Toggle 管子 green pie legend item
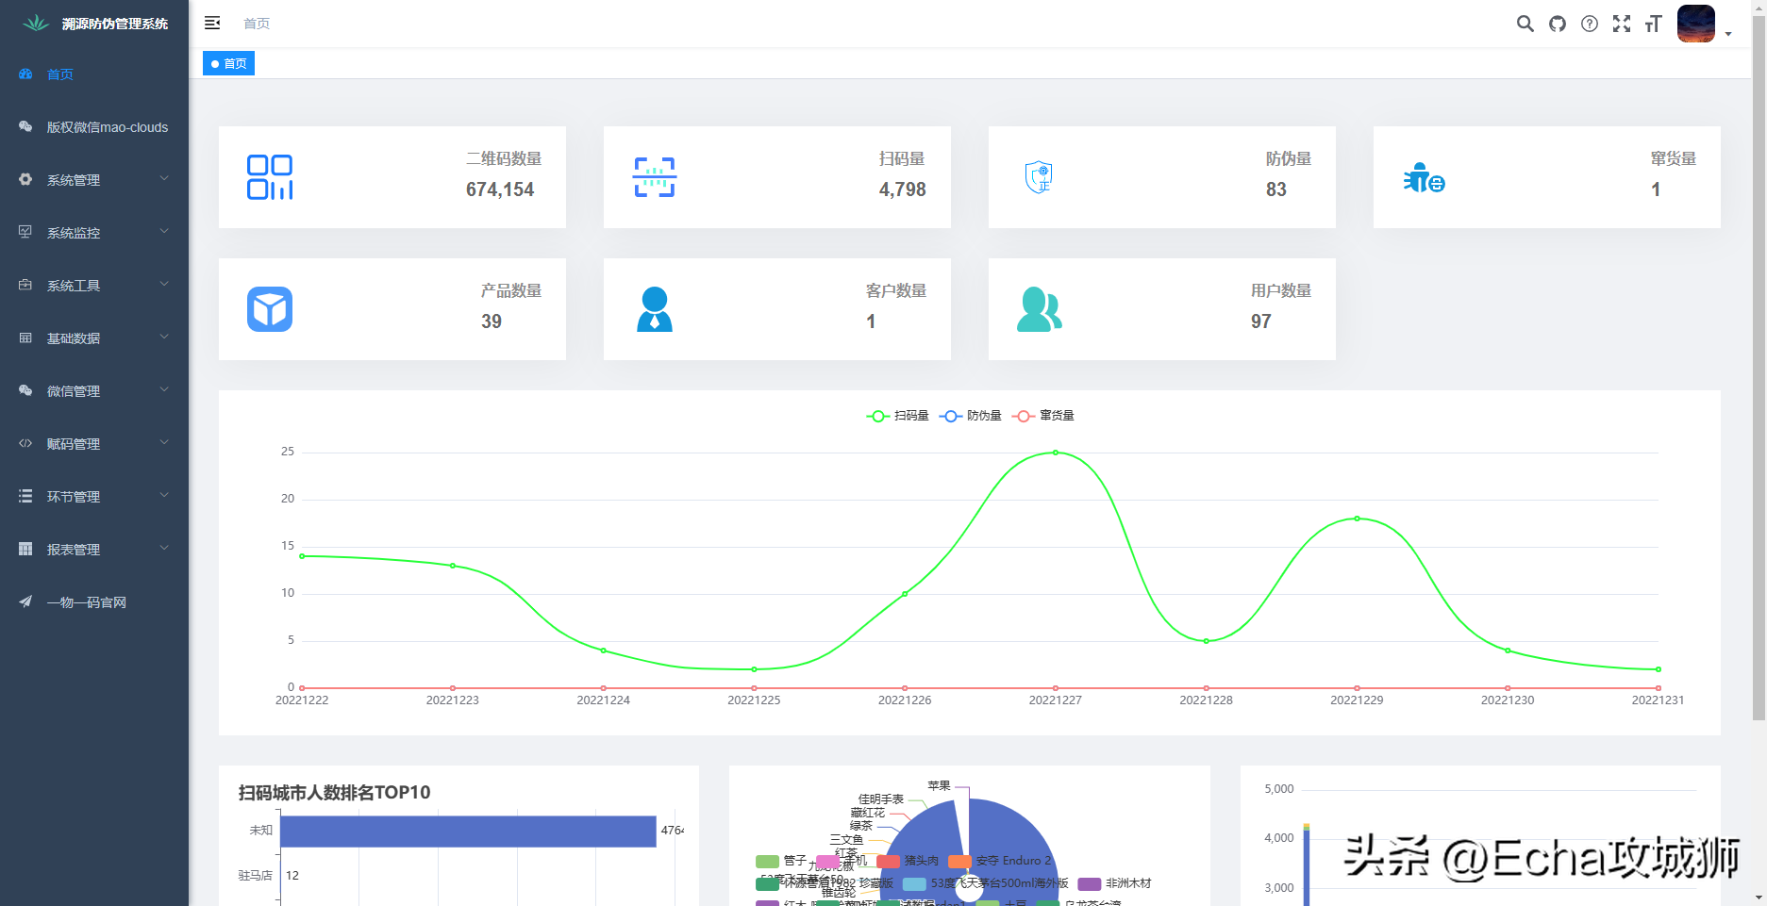The width and height of the screenshot is (1767, 906). coord(781,861)
